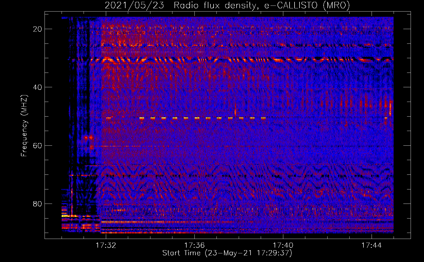Click the 17:32 time tick label

tap(106, 245)
